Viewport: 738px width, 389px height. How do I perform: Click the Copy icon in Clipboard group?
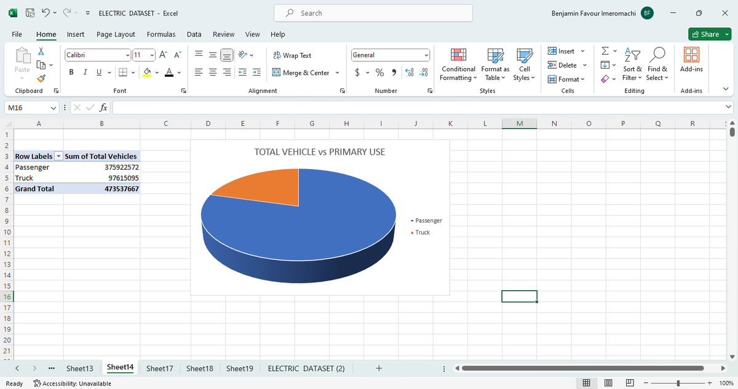pos(41,65)
